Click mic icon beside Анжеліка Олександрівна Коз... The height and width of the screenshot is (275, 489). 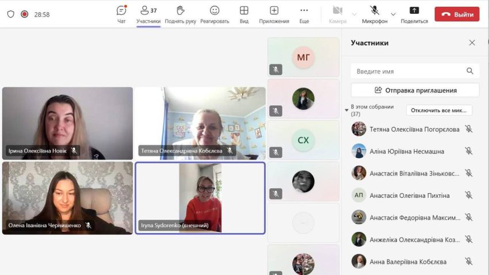tap(468, 239)
